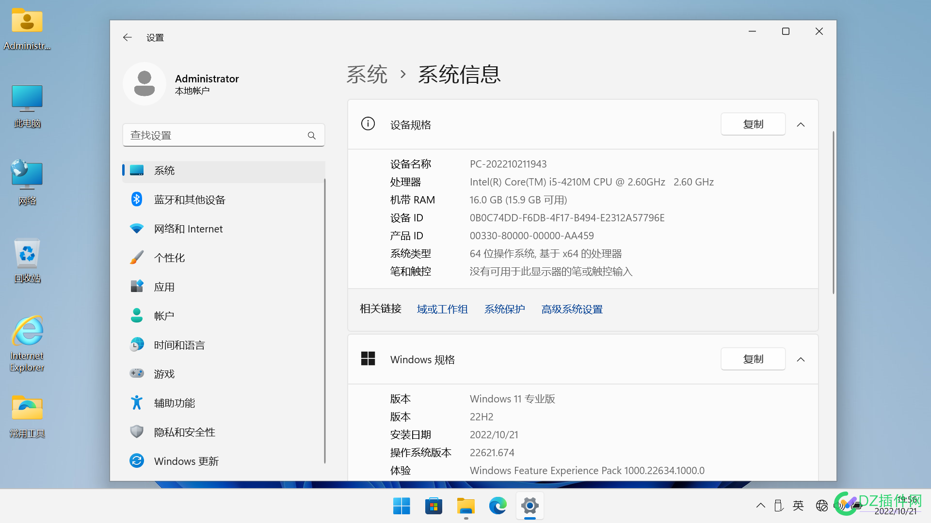Open 蓝牙和其他设备 settings page

pyautogui.click(x=224, y=200)
